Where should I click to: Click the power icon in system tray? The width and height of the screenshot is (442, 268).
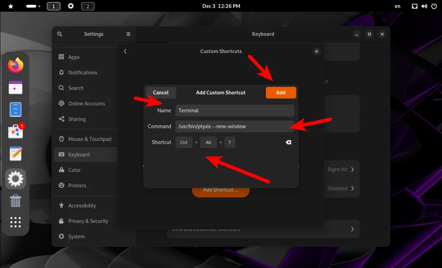tap(434, 6)
